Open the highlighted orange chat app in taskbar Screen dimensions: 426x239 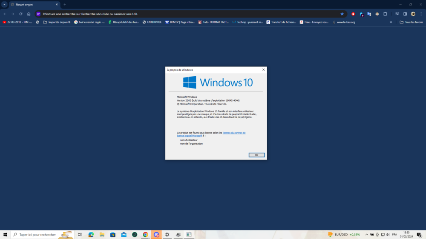tap(156, 234)
